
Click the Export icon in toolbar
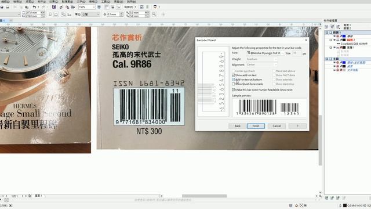tap(67, 7)
